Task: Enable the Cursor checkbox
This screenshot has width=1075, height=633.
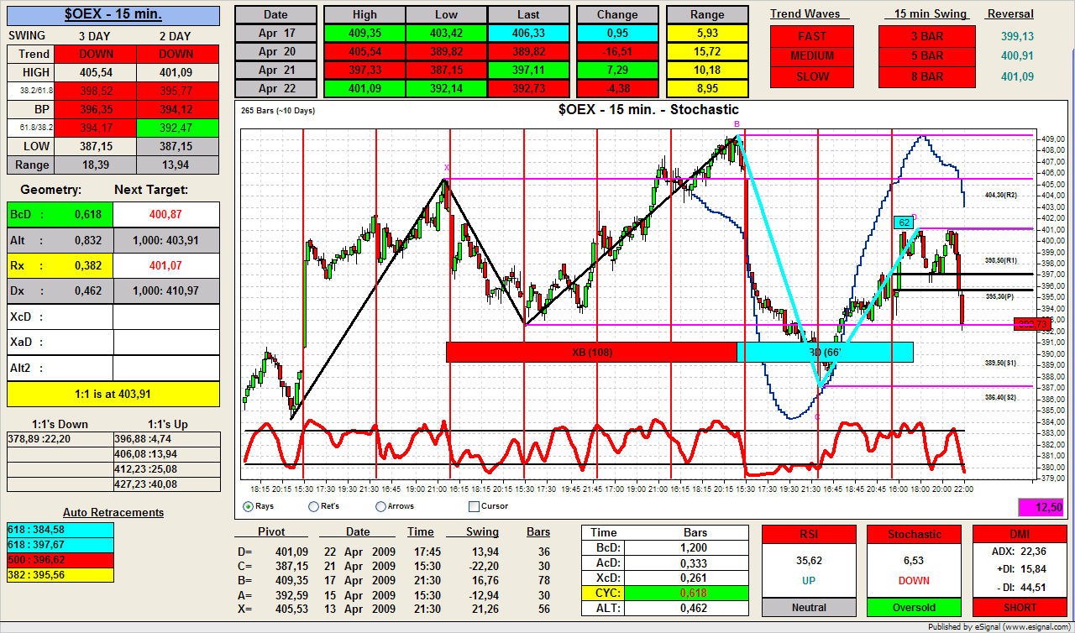Action: click(474, 506)
